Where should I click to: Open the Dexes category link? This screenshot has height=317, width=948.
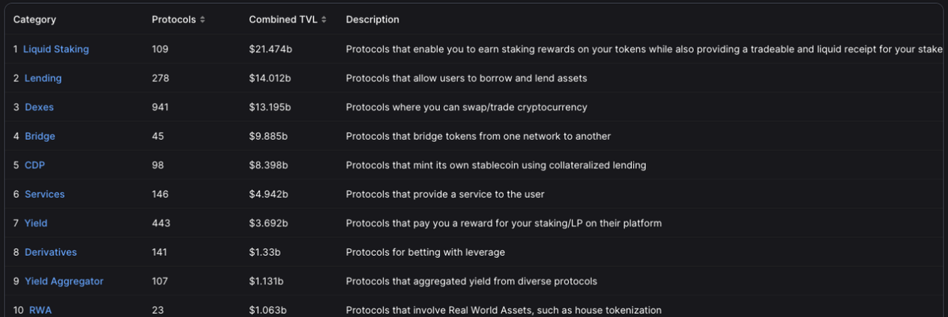pyautogui.click(x=39, y=108)
